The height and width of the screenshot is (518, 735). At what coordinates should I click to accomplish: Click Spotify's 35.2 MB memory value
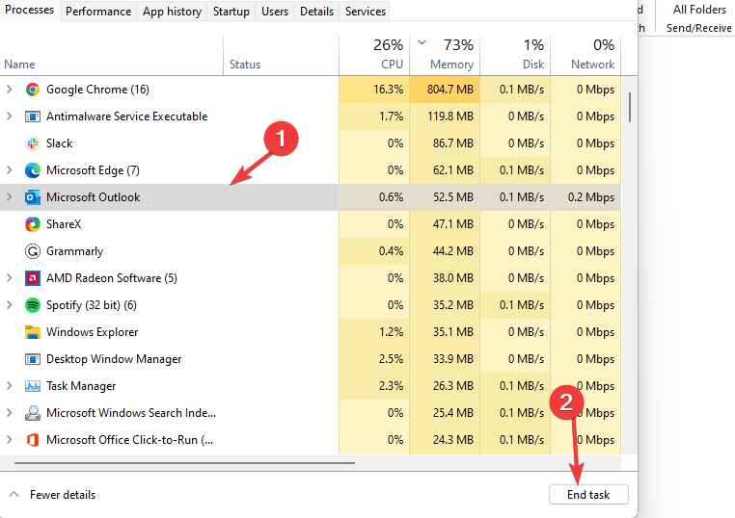click(x=452, y=305)
